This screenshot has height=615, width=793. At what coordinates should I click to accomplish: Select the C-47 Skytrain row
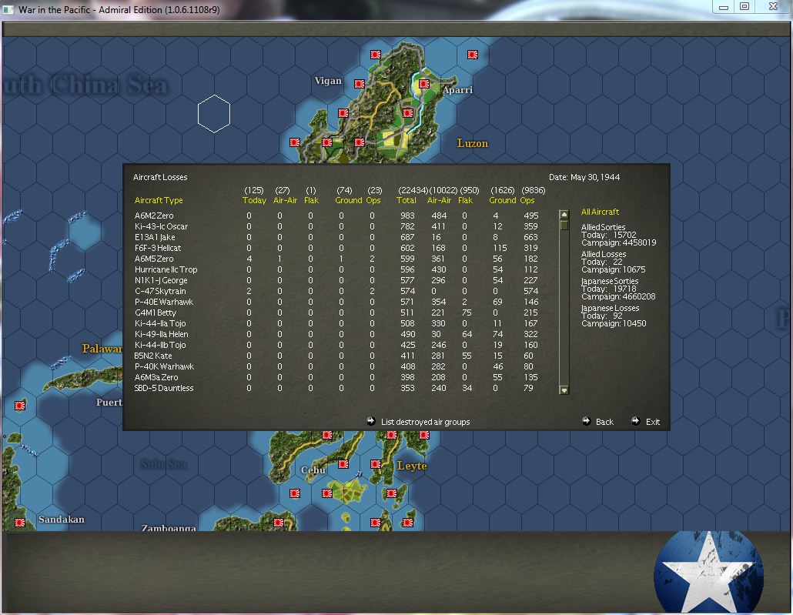click(336, 291)
